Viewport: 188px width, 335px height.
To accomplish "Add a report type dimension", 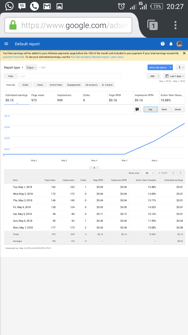I will pyautogui.click(x=42, y=68).
